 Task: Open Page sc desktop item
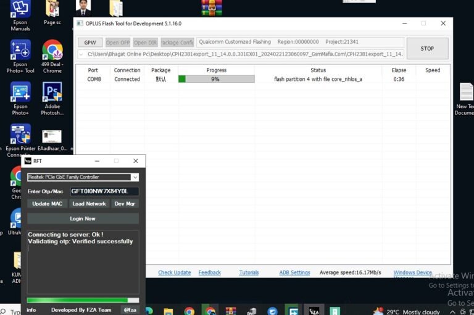(x=52, y=12)
